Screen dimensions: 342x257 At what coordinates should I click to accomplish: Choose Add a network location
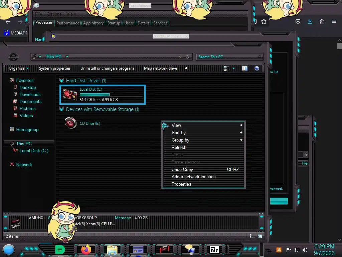click(x=203, y=177)
